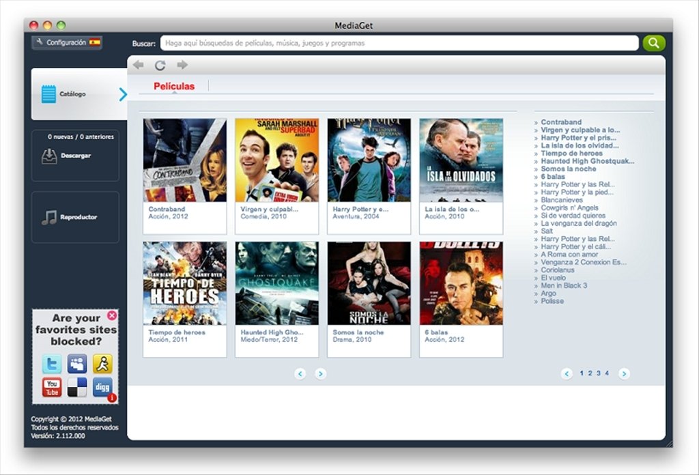
Task: Go to page 1 of the list
Action: pyautogui.click(x=582, y=373)
